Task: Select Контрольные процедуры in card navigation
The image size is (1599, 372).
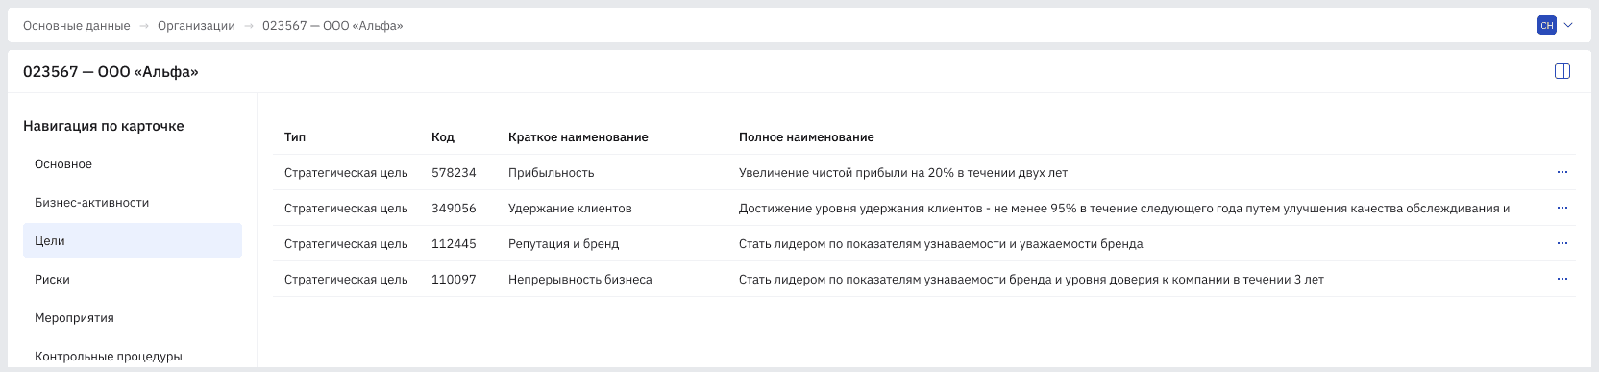Action: 133,356
